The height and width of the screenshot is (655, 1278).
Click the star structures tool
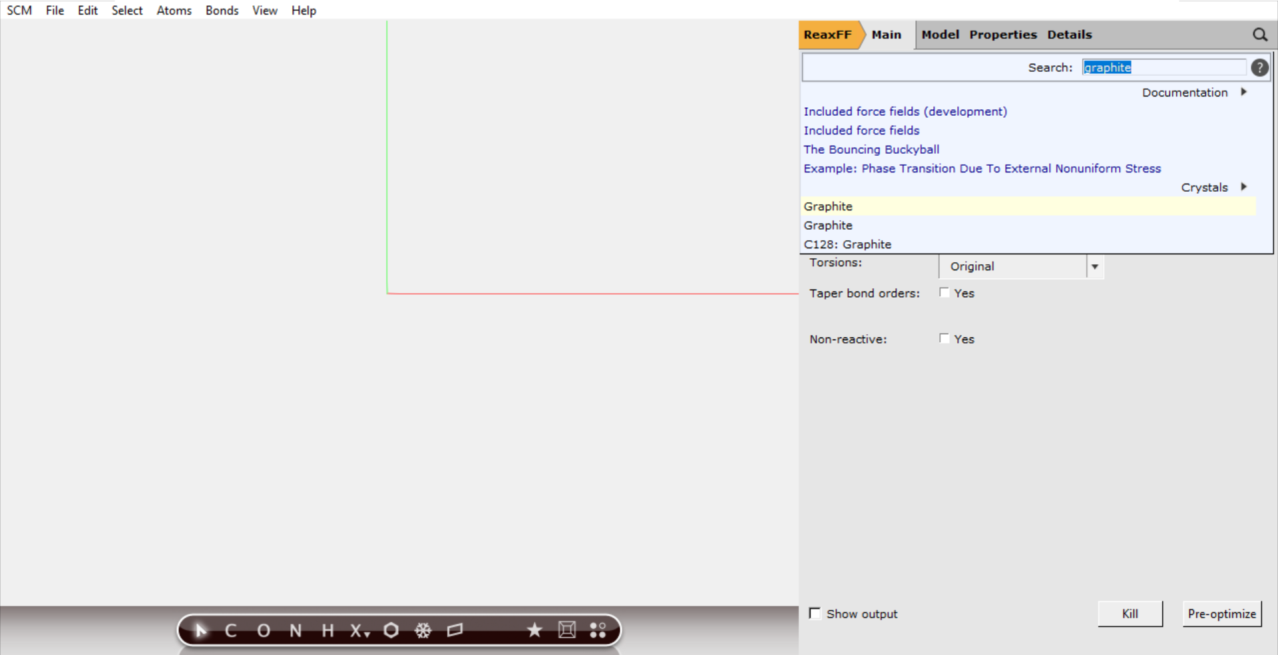[534, 631]
